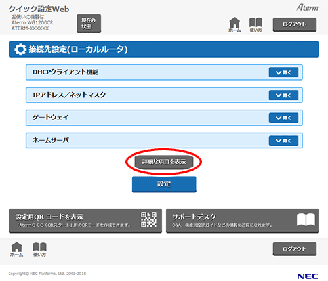Click the gear icon in 接続先設定 header

pyautogui.click(x=20, y=49)
